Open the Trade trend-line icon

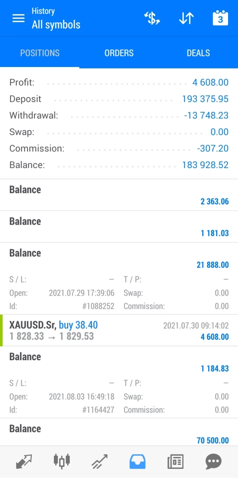(99, 461)
